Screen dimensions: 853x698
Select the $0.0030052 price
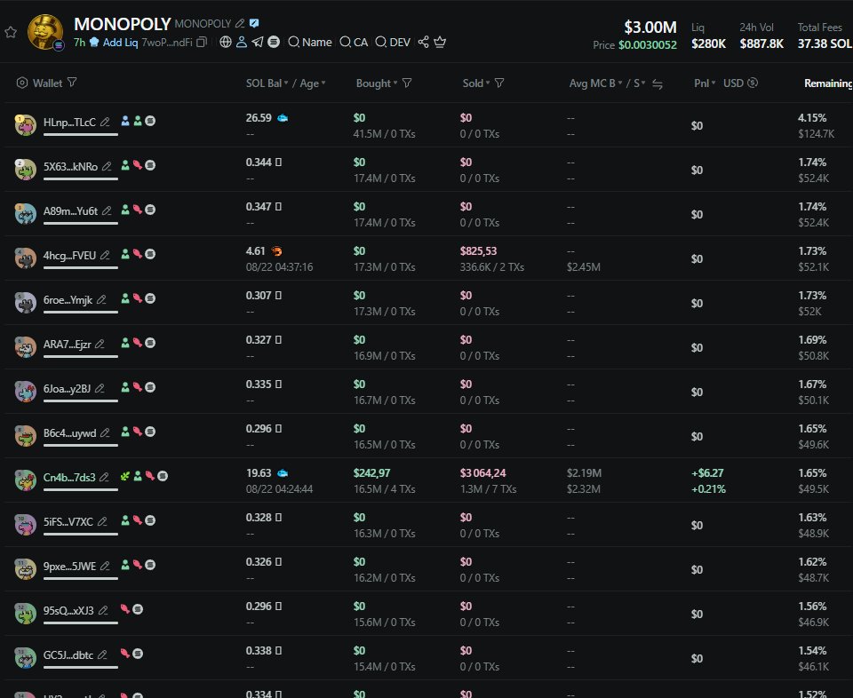[x=648, y=45]
